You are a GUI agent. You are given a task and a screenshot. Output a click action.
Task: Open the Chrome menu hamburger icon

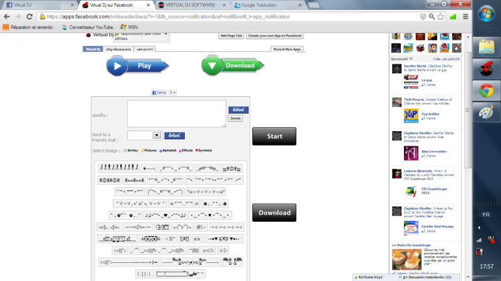(x=465, y=17)
